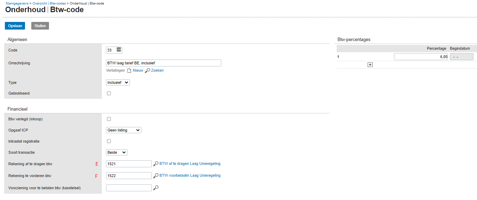Click the Opslaan button
Viewport: 477px width, 200px height.
[x=15, y=26]
